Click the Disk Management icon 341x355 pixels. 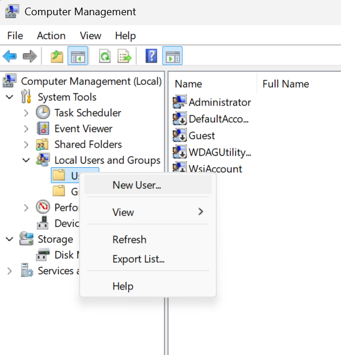coord(43,255)
